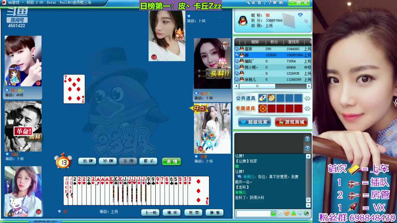Screen dimensions: 397x223
Task: Open the 表情 emoticon button
Action: point(172,161)
